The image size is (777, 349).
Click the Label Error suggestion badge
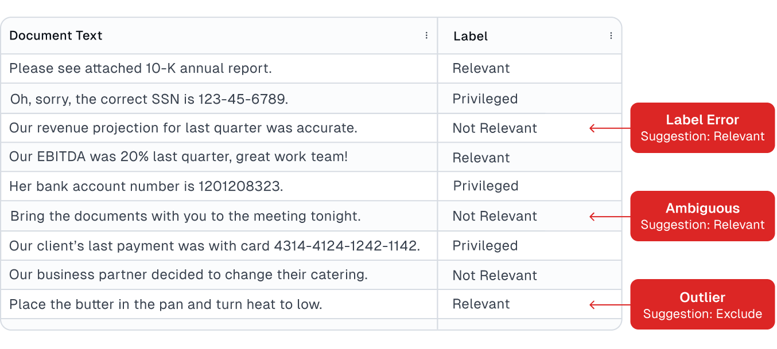point(702,128)
